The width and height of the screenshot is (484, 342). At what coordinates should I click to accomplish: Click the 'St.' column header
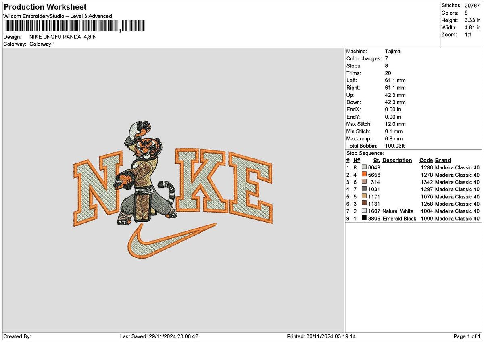click(x=377, y=161)
